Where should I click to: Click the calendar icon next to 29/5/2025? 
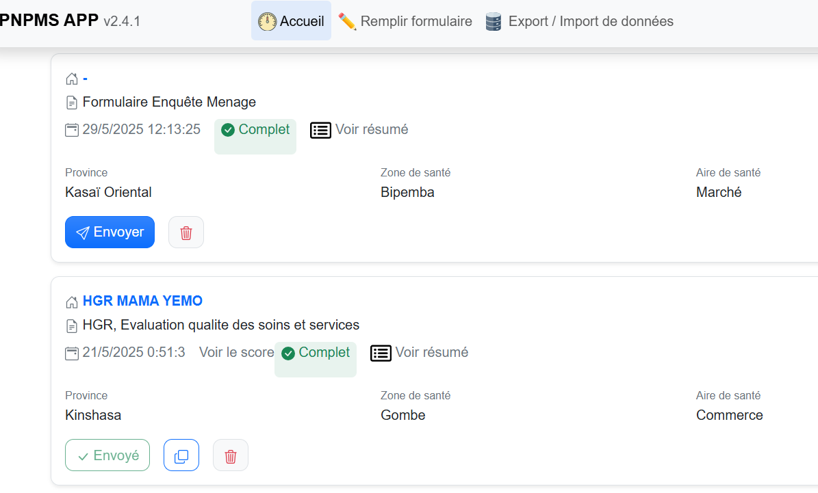(72, 129)
